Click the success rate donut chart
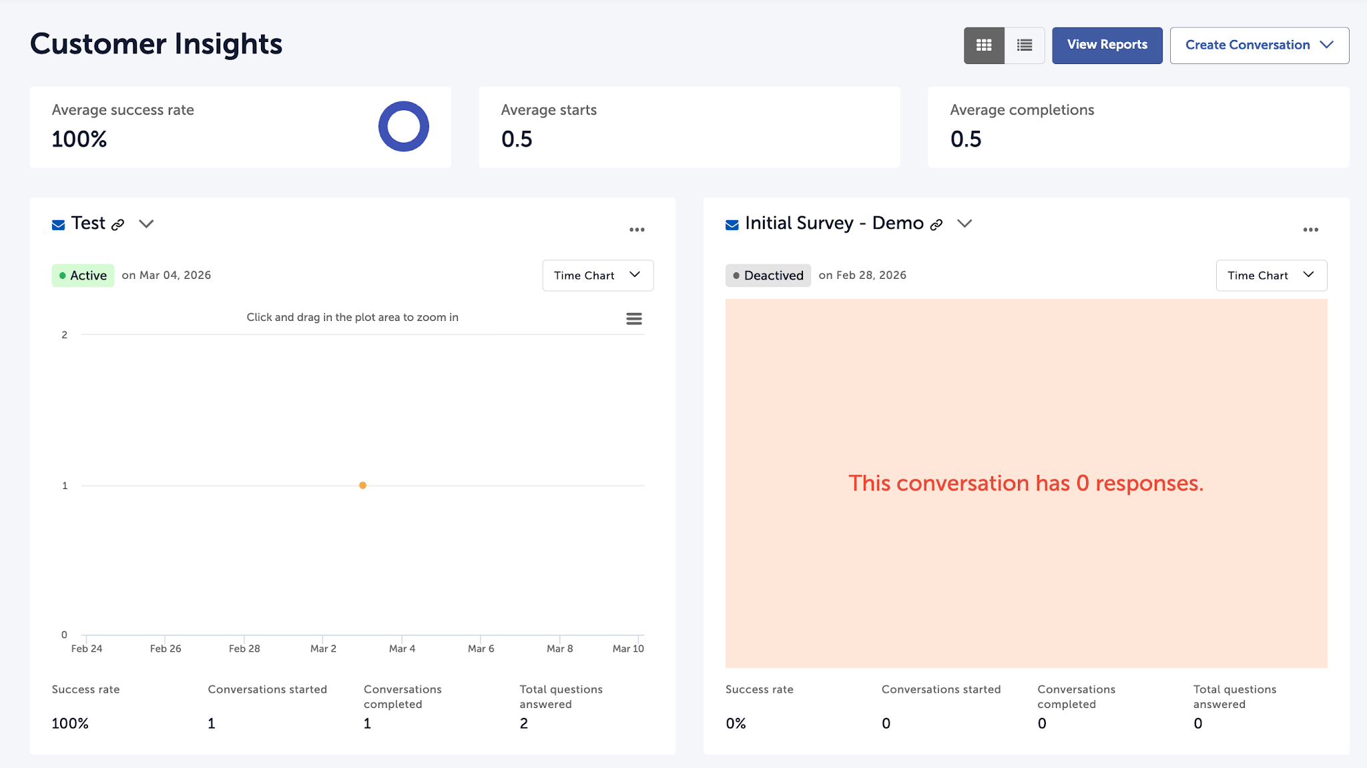This screenshot has width=1367, height=768. (403, 127)
